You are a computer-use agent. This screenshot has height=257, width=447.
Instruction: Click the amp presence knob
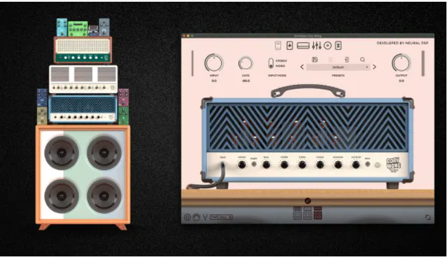(x=338, y=165)
